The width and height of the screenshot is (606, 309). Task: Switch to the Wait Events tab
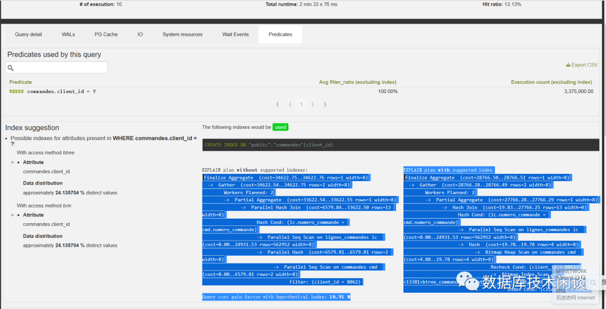(x=235, y=34)
